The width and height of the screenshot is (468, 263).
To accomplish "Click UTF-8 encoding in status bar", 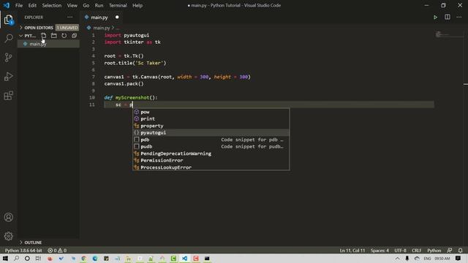I will coord(400,251).
